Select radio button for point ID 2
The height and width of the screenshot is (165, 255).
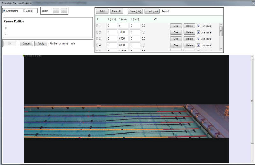pos(97,32)
